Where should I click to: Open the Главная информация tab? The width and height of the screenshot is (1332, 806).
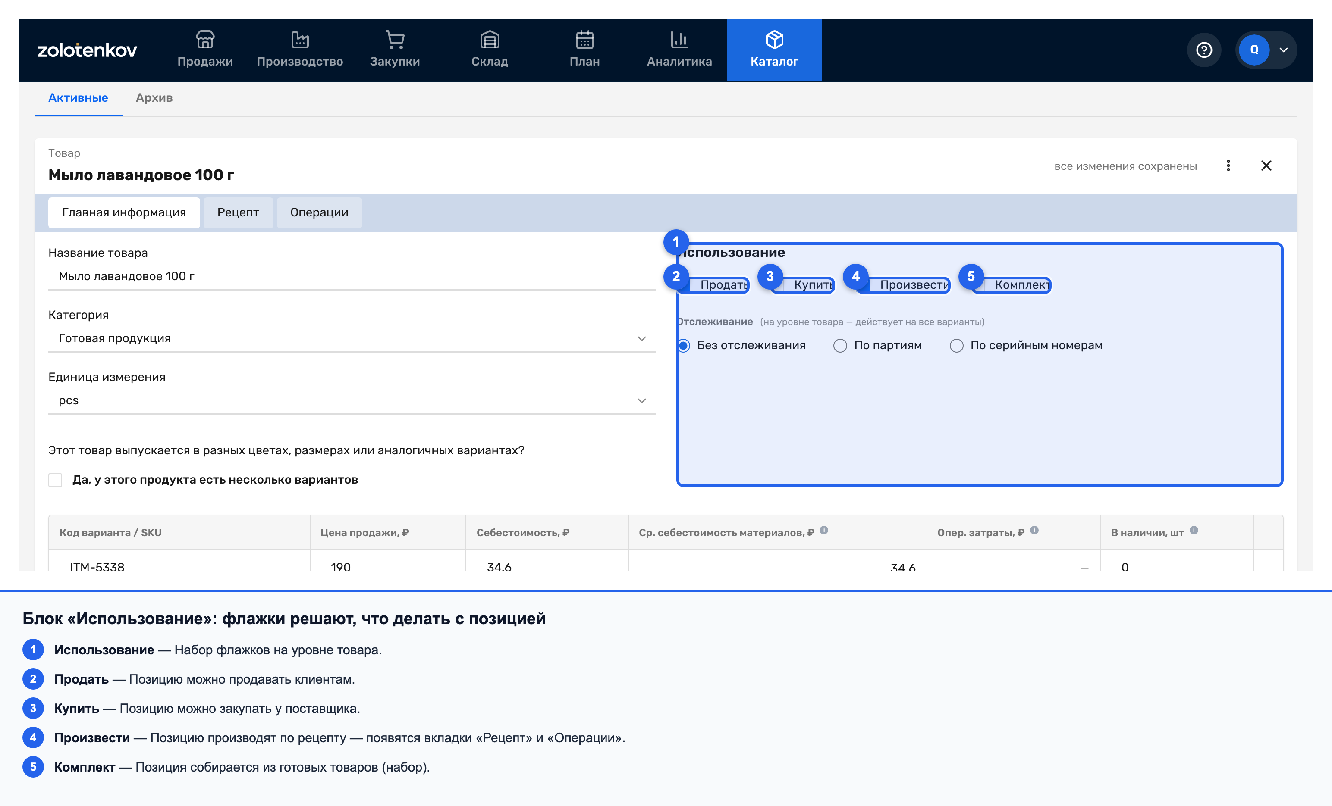(124, 212)
